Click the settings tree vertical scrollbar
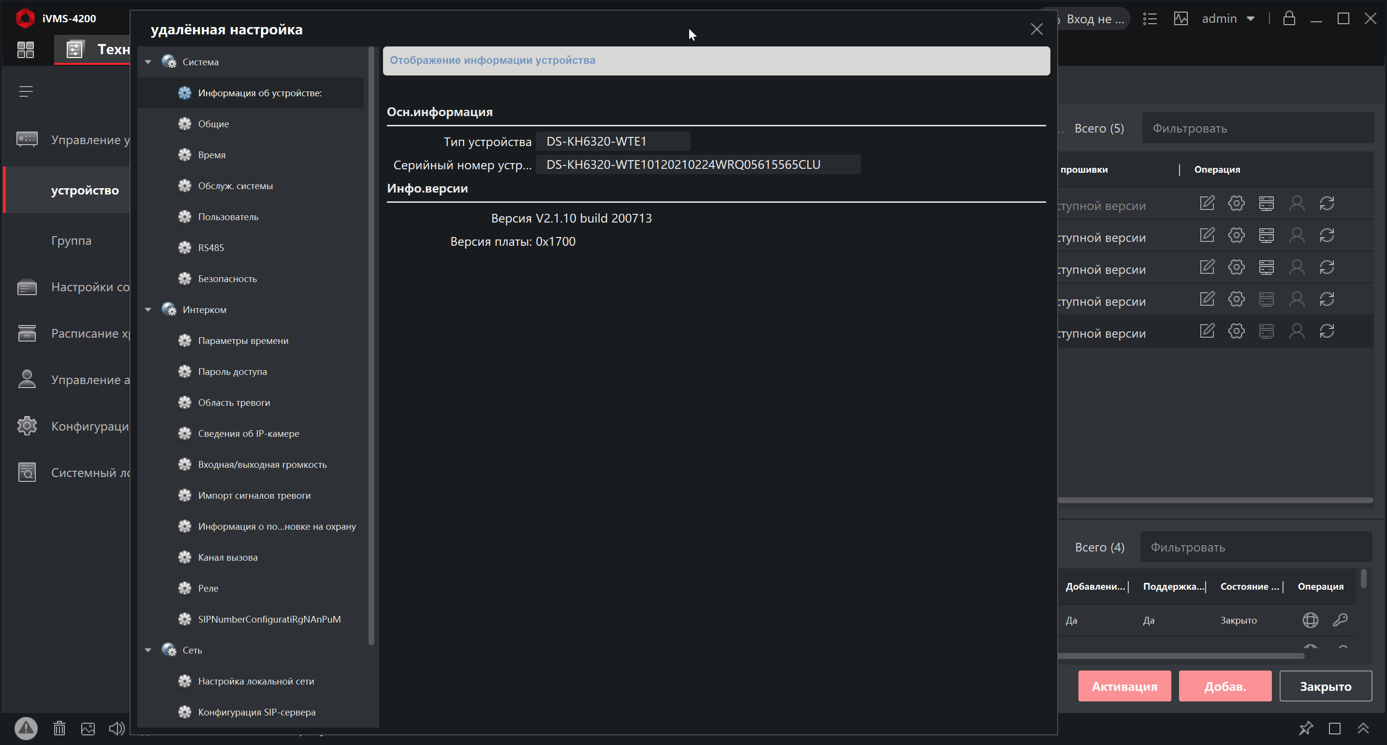 [371, 345]
